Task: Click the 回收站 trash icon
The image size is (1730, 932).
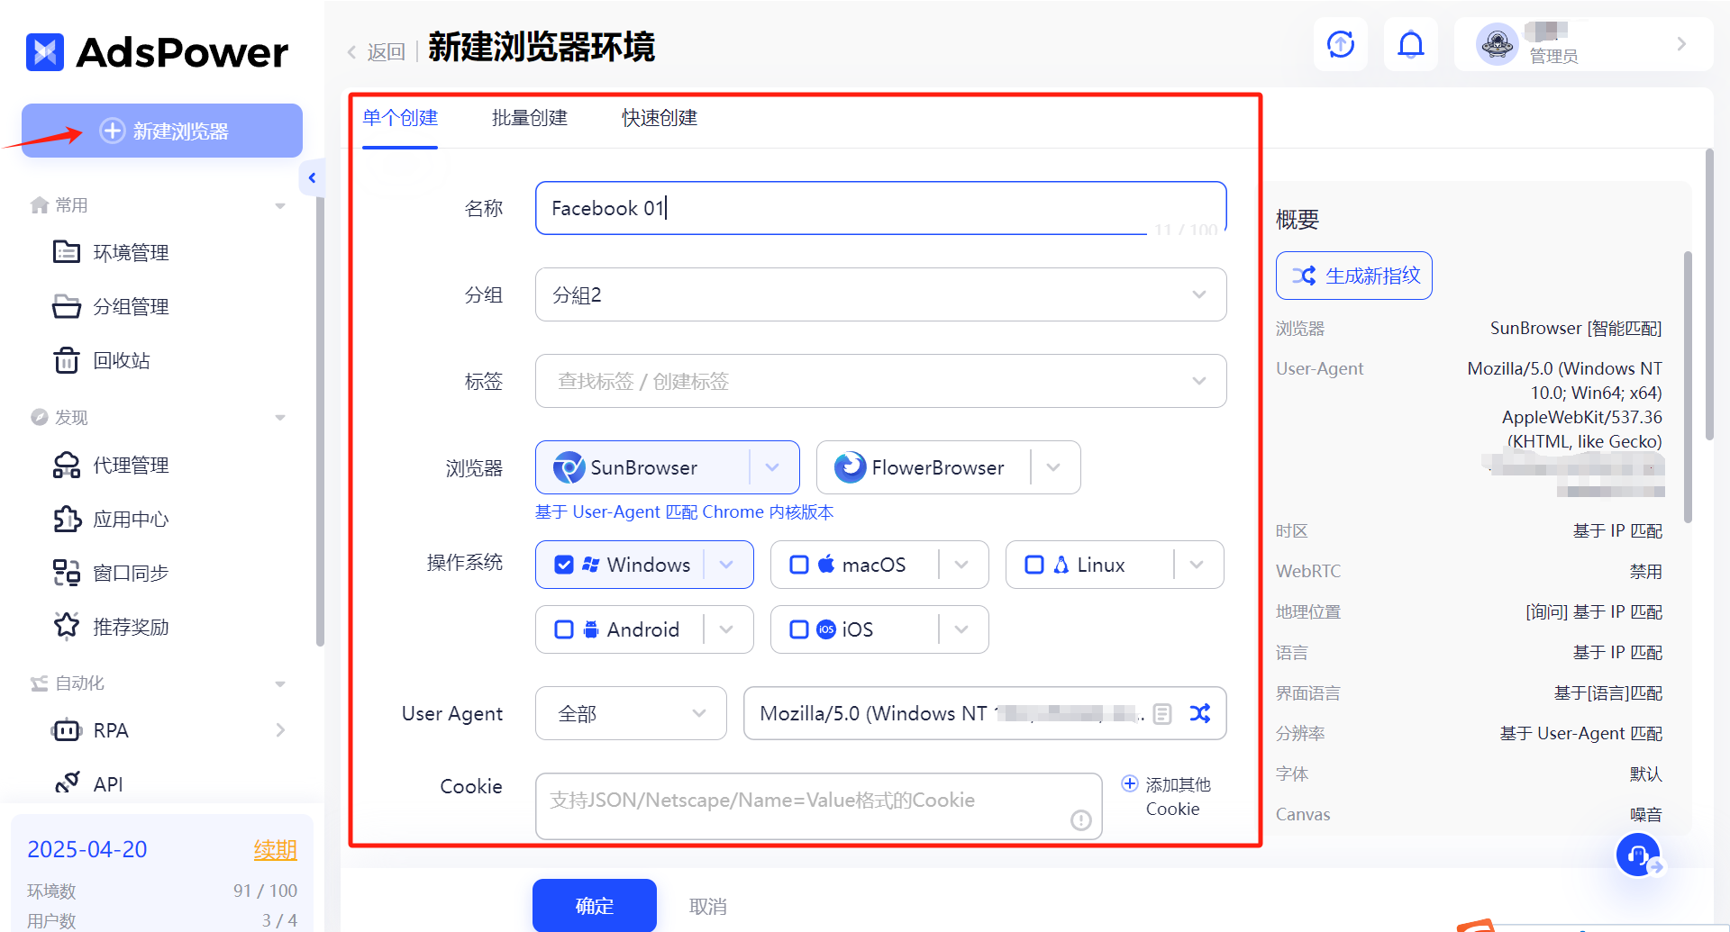Action: (67, 360)
